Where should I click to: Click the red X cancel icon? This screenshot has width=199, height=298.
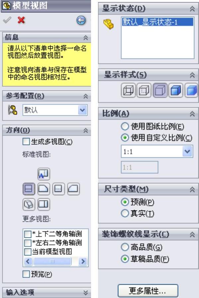point(21,20)
